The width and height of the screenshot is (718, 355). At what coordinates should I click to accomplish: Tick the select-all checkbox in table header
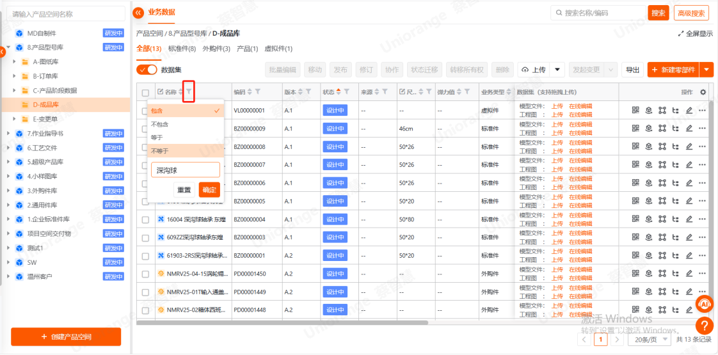tap(145, 92)
